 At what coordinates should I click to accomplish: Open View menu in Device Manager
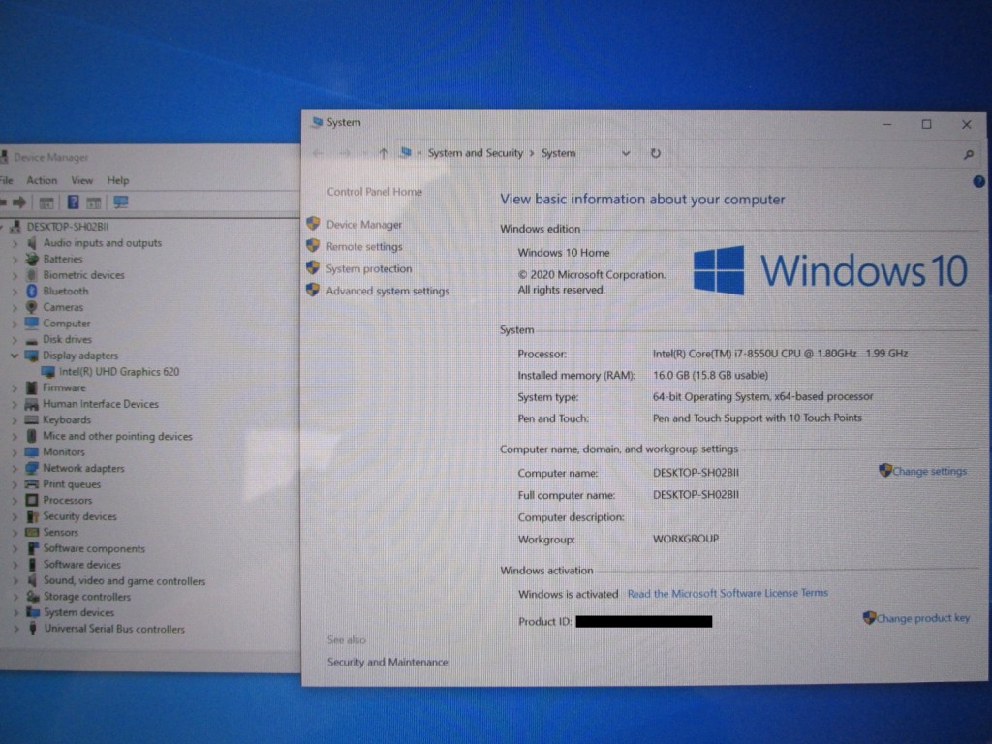81,180
